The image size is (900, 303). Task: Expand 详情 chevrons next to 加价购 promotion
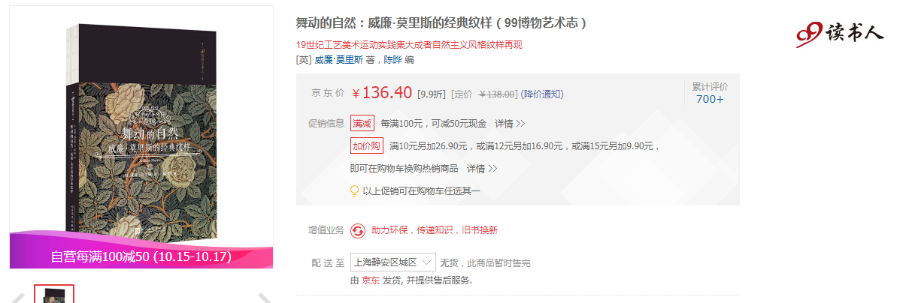(x=481, y=169)
